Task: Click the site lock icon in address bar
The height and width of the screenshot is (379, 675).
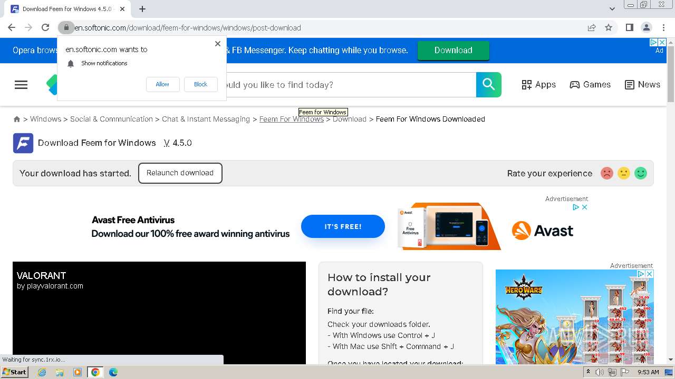Action: (x=66, y=27)
